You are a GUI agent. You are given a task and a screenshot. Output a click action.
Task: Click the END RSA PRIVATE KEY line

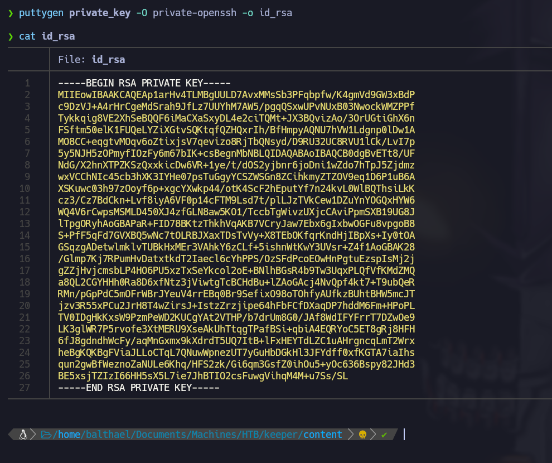[x=138, y=387]
